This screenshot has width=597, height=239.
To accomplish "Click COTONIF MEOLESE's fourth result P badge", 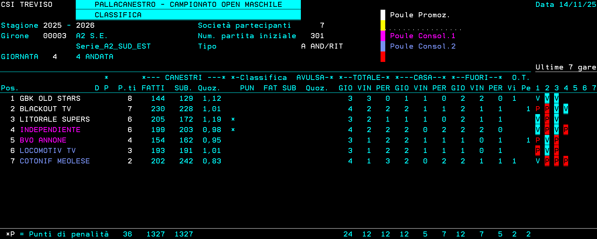I will [x=566, y=161].
